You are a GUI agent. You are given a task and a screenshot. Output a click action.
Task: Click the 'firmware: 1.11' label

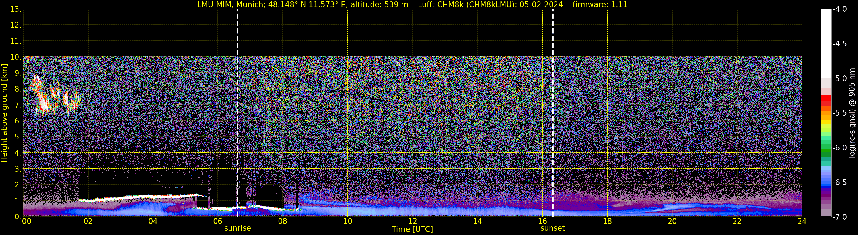point(600,5)
